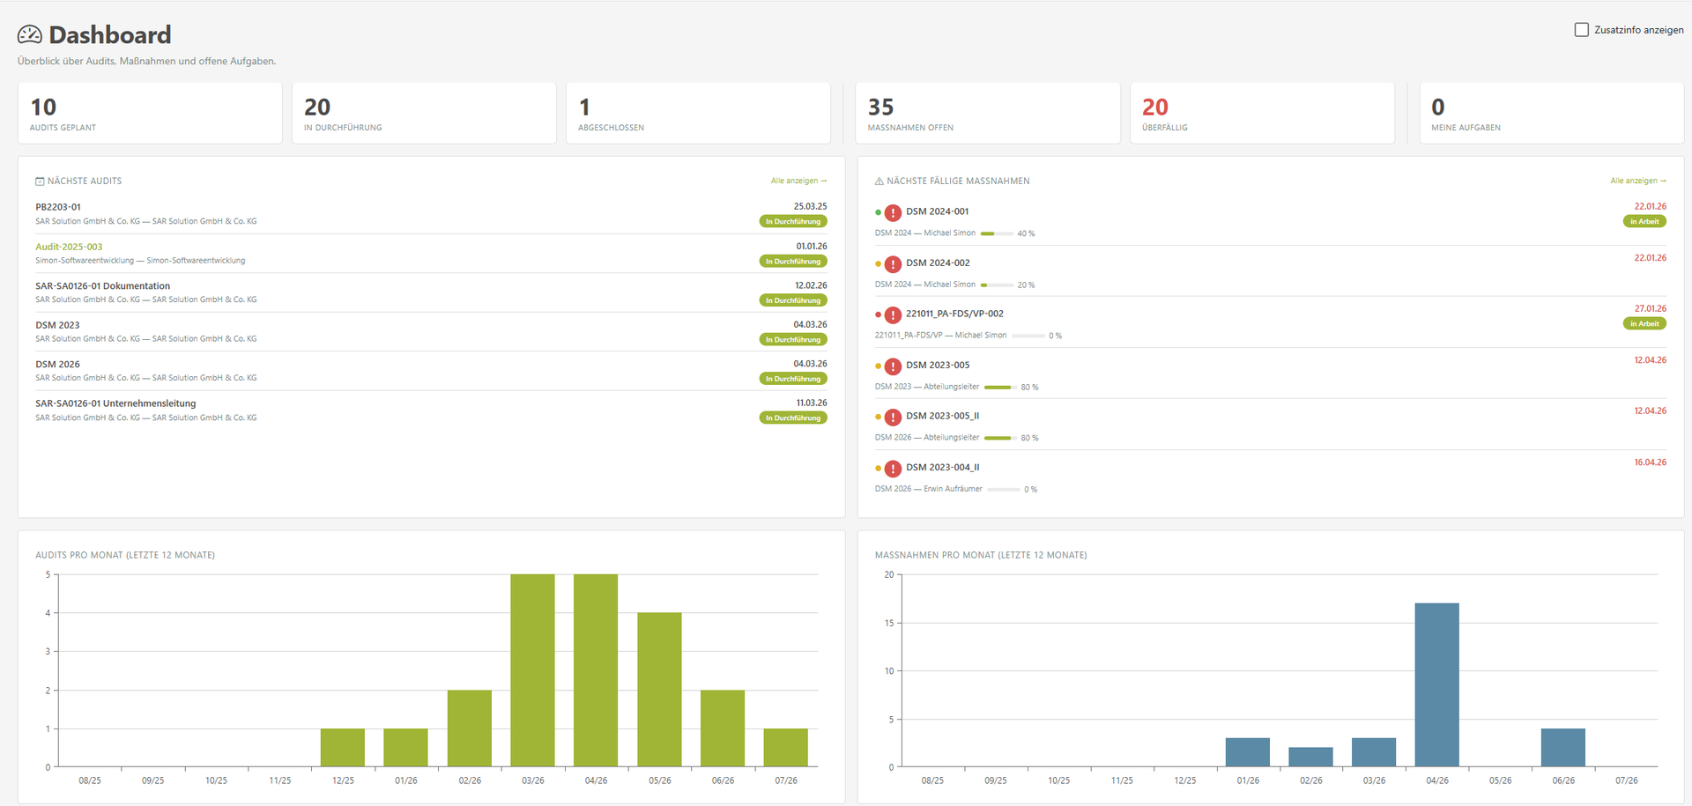Viewport: 1692px width, 806px height.
Task: Open the Abgeschlossen stat card
Action: click(x=698, y=113)
